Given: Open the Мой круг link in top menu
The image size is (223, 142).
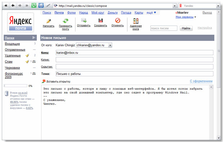Looking at the screenshot, I should (98, 13).
